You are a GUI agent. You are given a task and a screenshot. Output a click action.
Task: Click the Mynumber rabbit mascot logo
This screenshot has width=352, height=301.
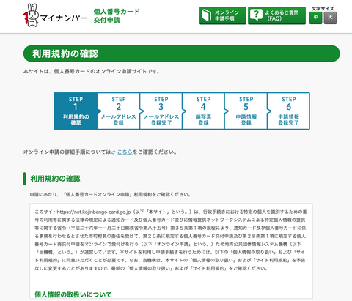(x=31, y=15)
